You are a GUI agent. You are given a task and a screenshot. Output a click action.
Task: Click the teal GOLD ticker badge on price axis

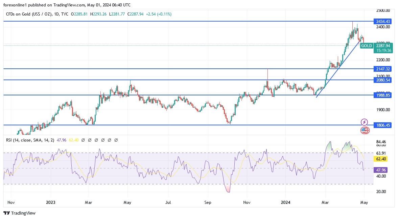coord(367,46)
